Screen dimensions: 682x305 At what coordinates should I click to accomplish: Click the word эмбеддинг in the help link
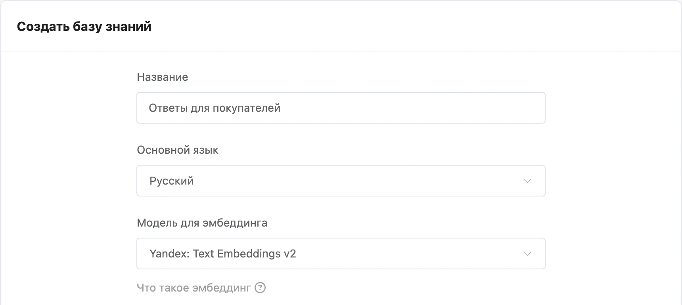click(222, 288)
